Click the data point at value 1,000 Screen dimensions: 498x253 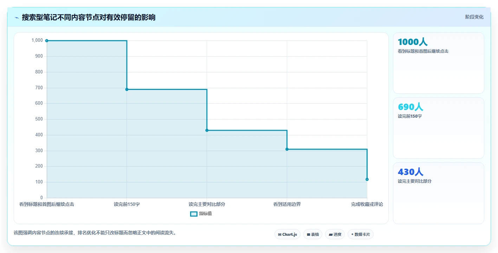[47, 41]
